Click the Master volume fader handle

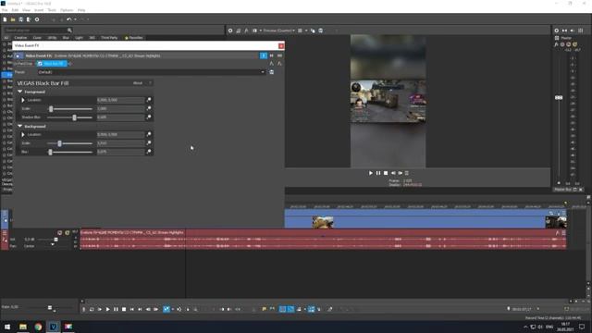coord(559,97)
